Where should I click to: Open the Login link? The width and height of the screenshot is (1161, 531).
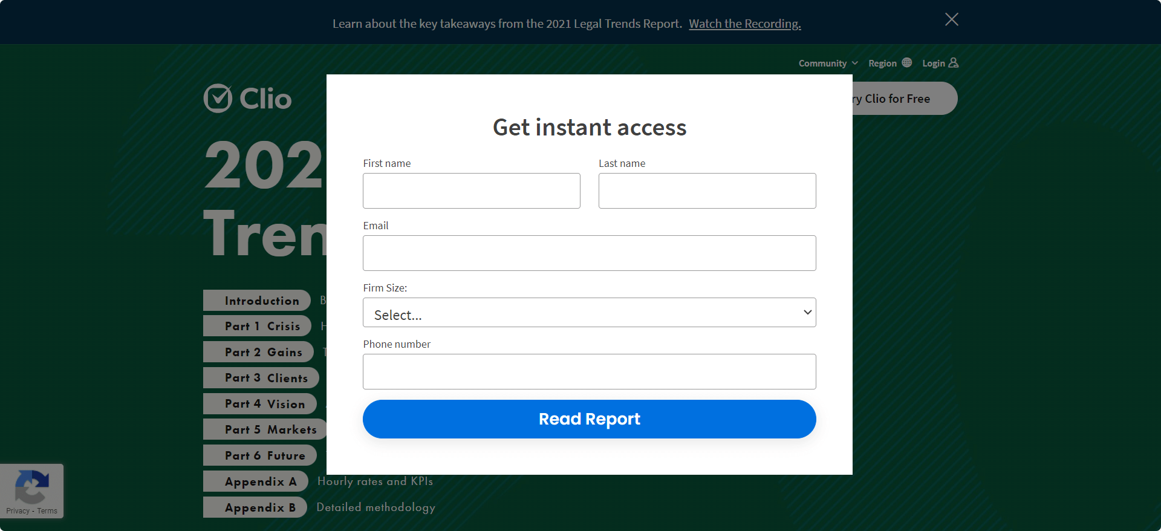pos(940,63)
